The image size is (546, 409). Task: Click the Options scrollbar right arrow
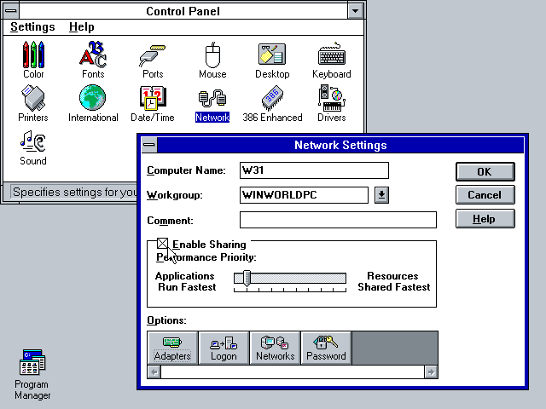pyautogui.click(x=431, y=372)
